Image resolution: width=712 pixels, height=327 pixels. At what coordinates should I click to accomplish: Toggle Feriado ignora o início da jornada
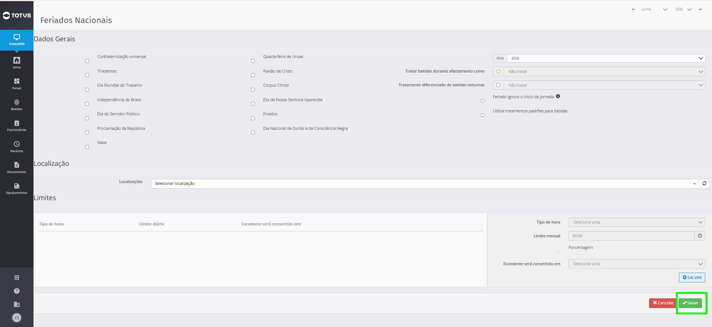click(483, 101)
